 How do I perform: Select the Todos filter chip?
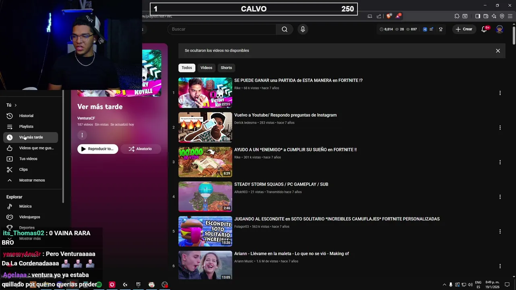tap(187, 68)
